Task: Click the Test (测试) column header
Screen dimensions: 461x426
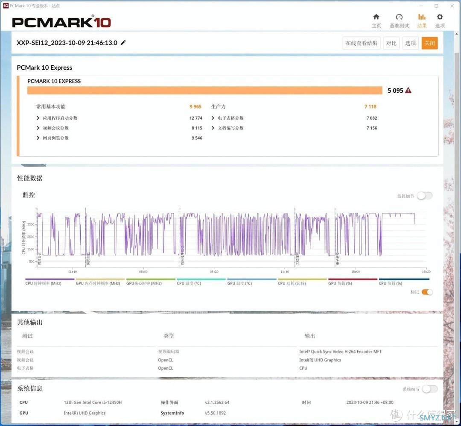Action: (x=27, y=336)
